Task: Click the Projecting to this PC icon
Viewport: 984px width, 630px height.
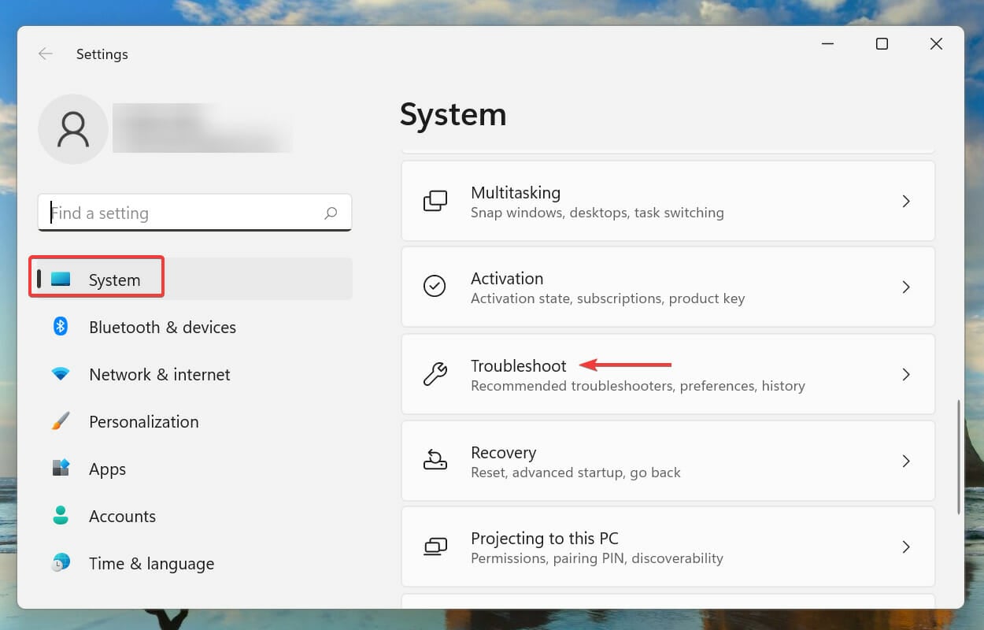Action: 435,547
